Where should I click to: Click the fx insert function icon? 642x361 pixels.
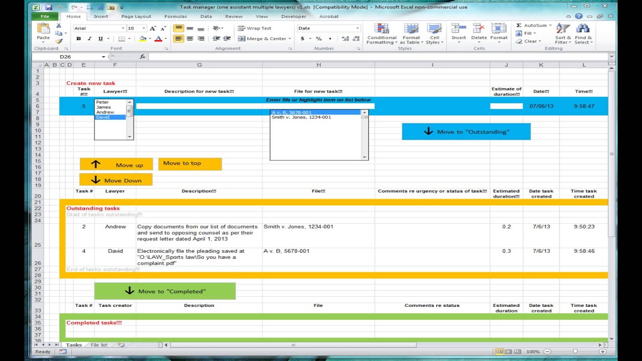pyautogui.click(x=142, y=57)
